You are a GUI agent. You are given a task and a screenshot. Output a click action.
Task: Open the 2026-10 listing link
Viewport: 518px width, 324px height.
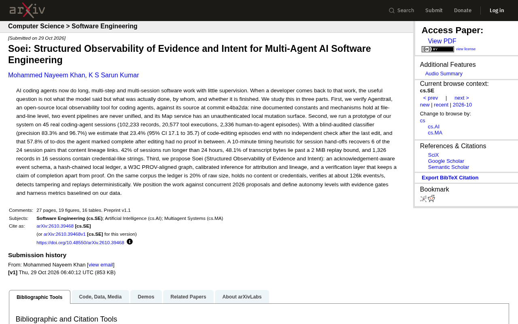tap(462, 105)
